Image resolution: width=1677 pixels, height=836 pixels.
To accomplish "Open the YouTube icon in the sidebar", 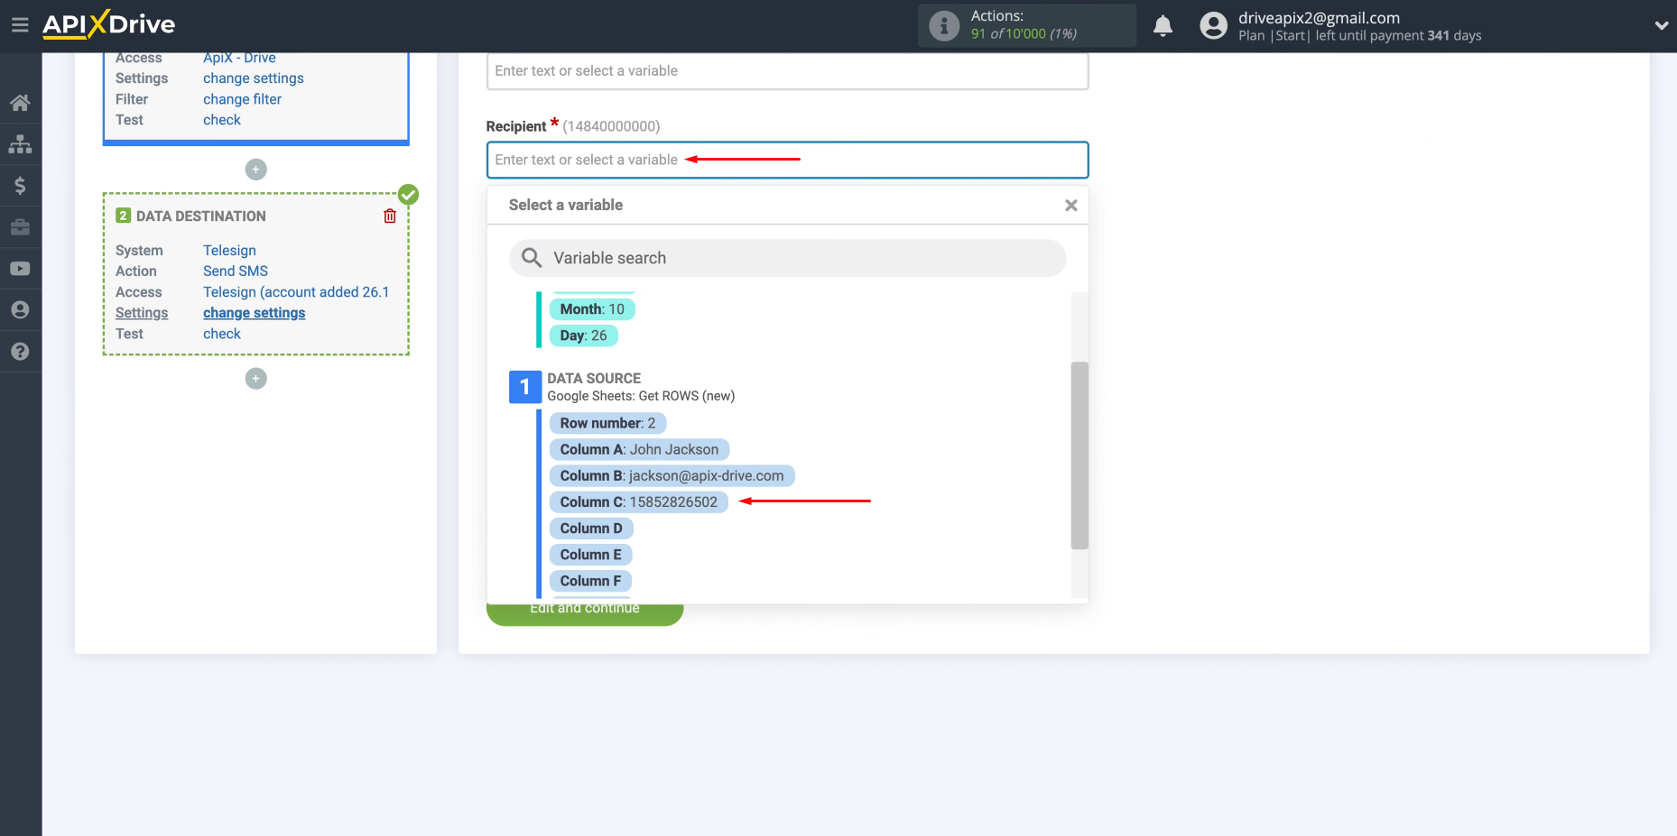I will pyautogui.click(x=21, y=268).
